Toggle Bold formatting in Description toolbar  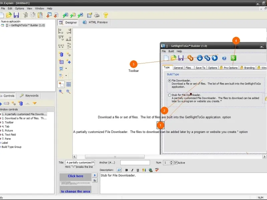pyautogui.click(x=126, y=170)
